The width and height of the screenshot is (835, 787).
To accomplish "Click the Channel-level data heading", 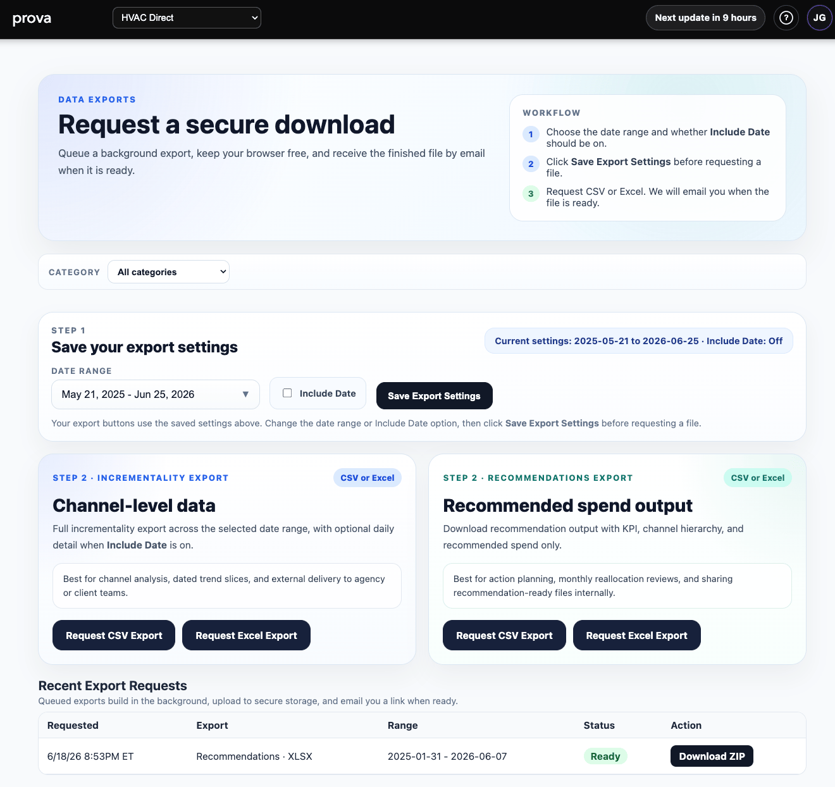I will click(134, 505).
